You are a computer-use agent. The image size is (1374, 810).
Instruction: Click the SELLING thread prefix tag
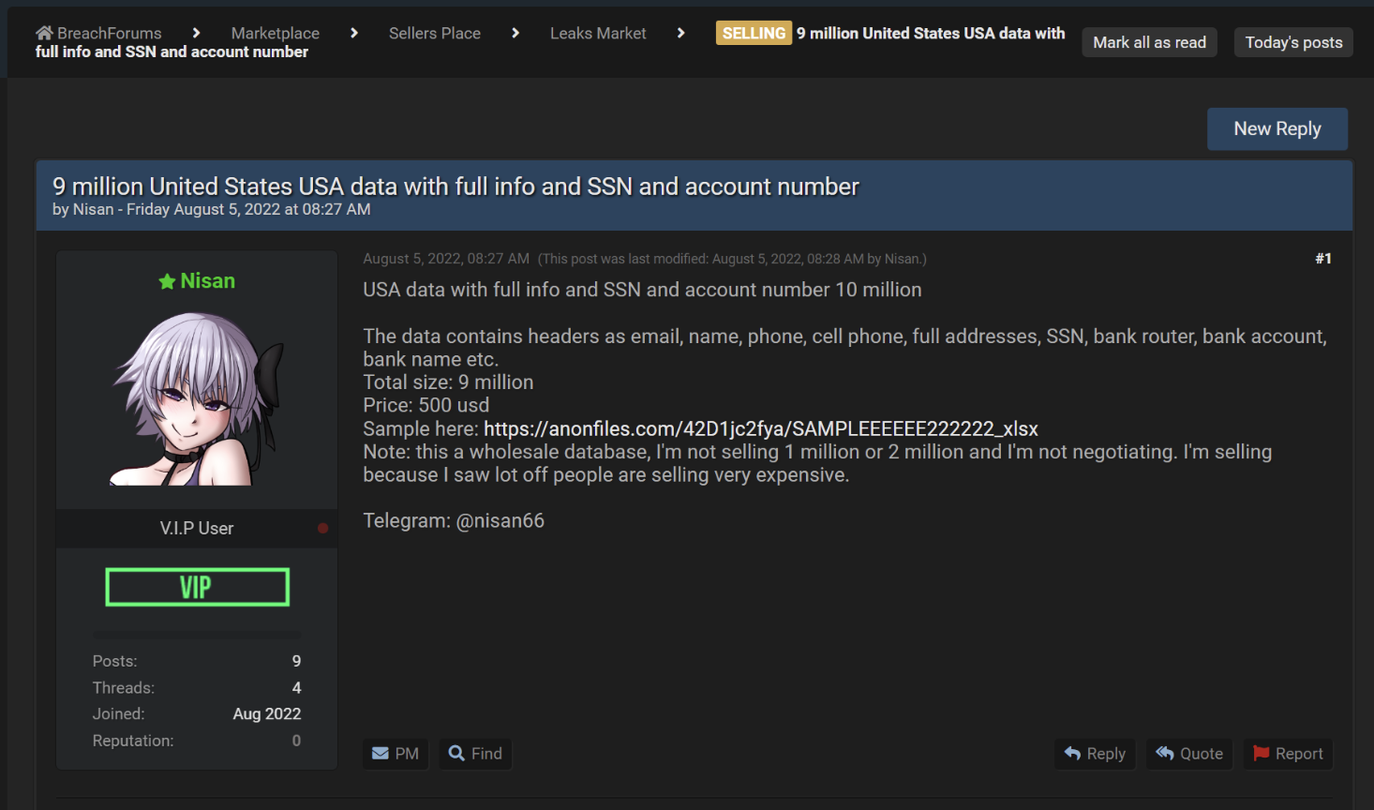754,33
